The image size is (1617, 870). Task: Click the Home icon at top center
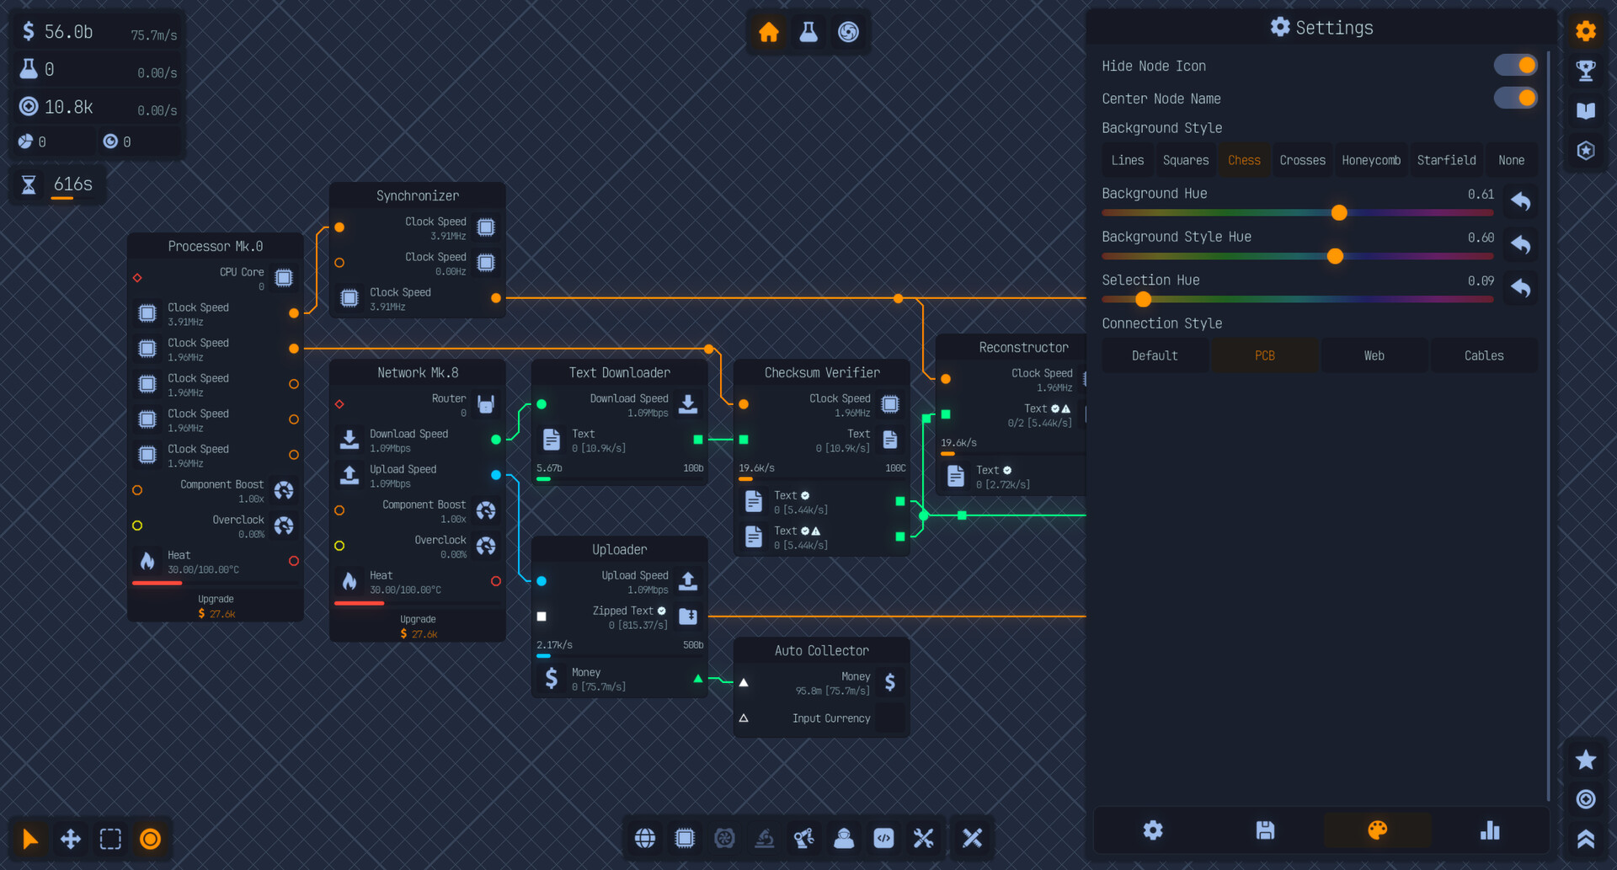click(x=768, y=32)
